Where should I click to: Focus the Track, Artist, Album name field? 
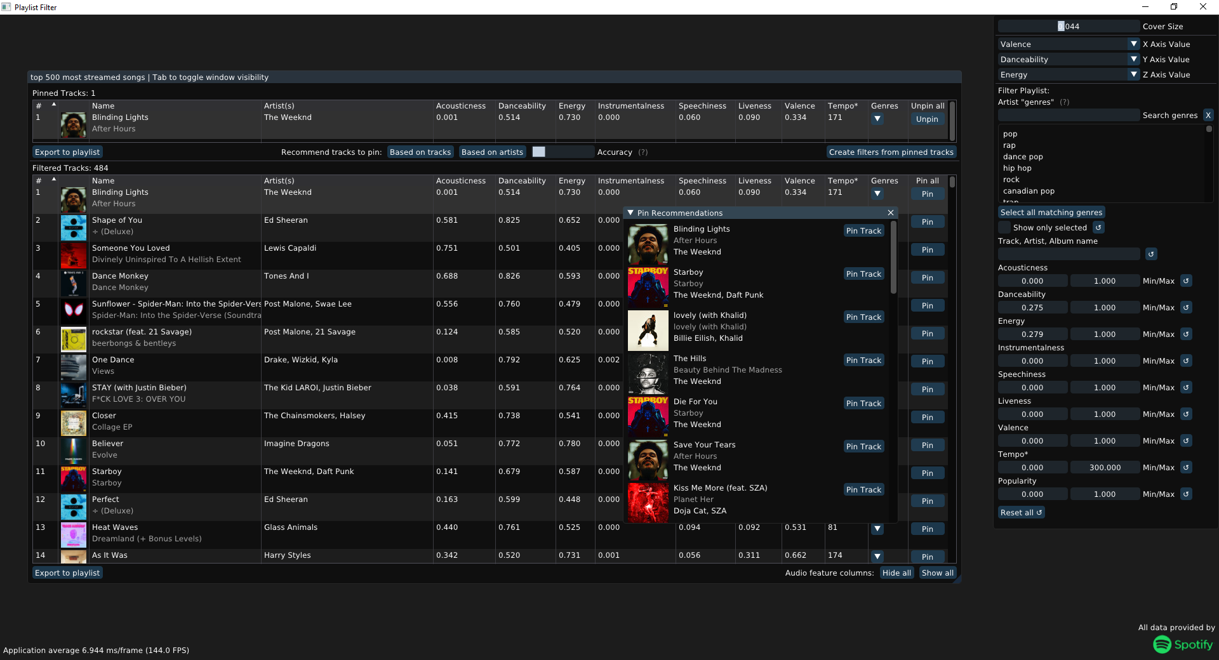pos(1069,254)
